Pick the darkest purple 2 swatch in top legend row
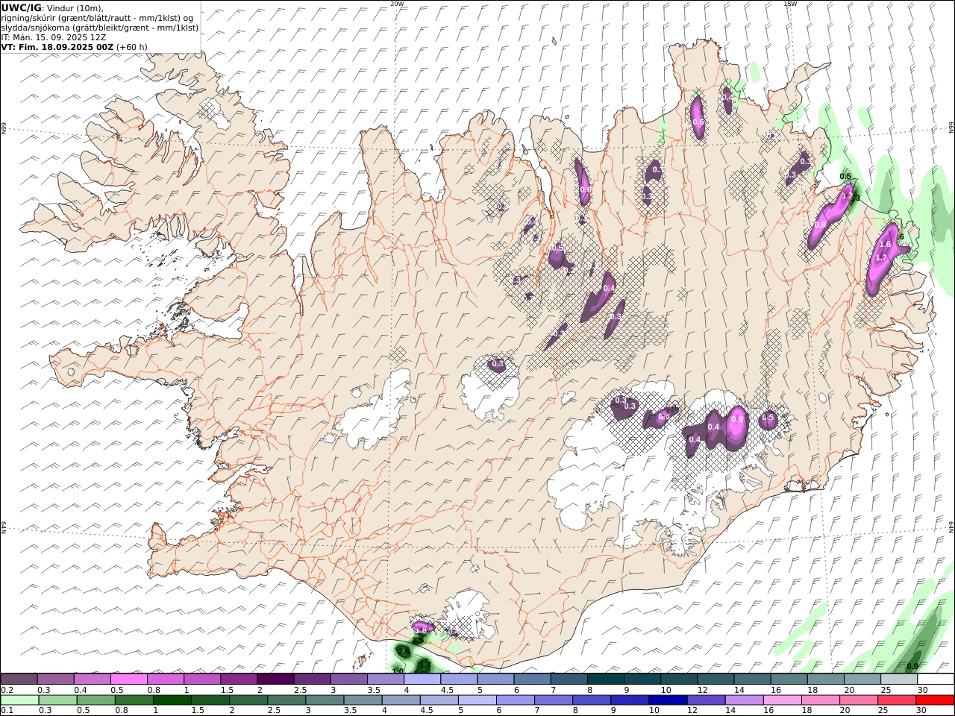The height and width of the screenshot is (716, 955). pos(275,679)
